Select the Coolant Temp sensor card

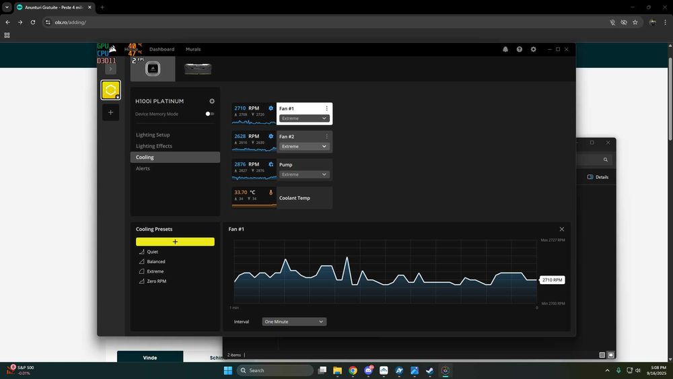(x=282, y=198)
